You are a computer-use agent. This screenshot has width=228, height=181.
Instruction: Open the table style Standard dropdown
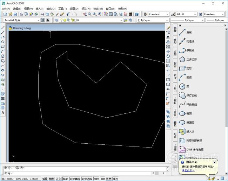point(223,14)
